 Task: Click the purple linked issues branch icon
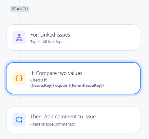click(19, 37)
